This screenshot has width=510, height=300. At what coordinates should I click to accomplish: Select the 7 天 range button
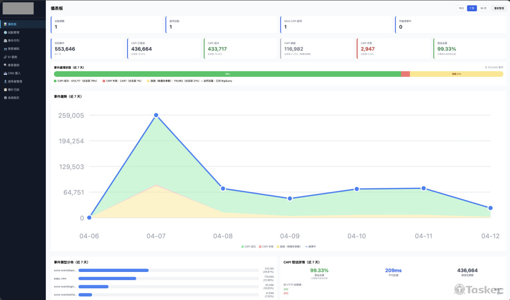[472, 8]
